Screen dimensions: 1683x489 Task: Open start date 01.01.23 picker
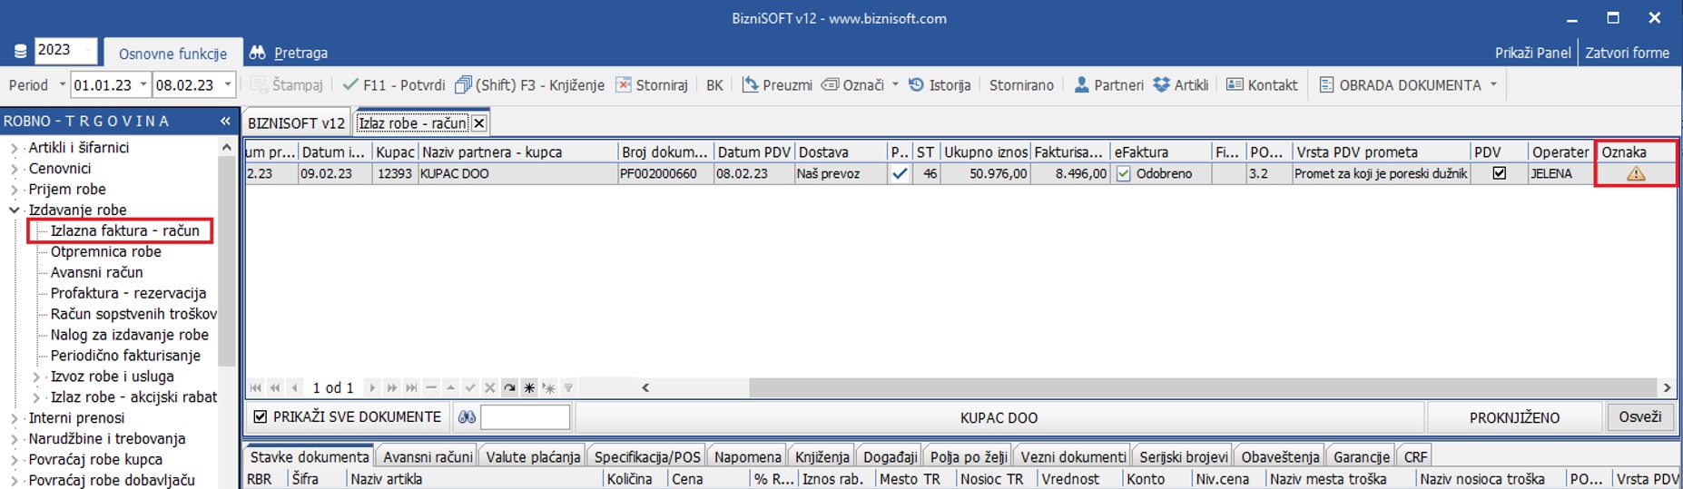[143, 84]
